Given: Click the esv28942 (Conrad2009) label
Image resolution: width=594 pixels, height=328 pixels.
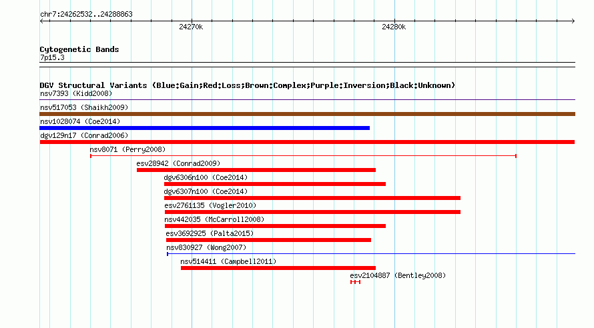Looking at the screenshot, I should (x=178, y=163).
